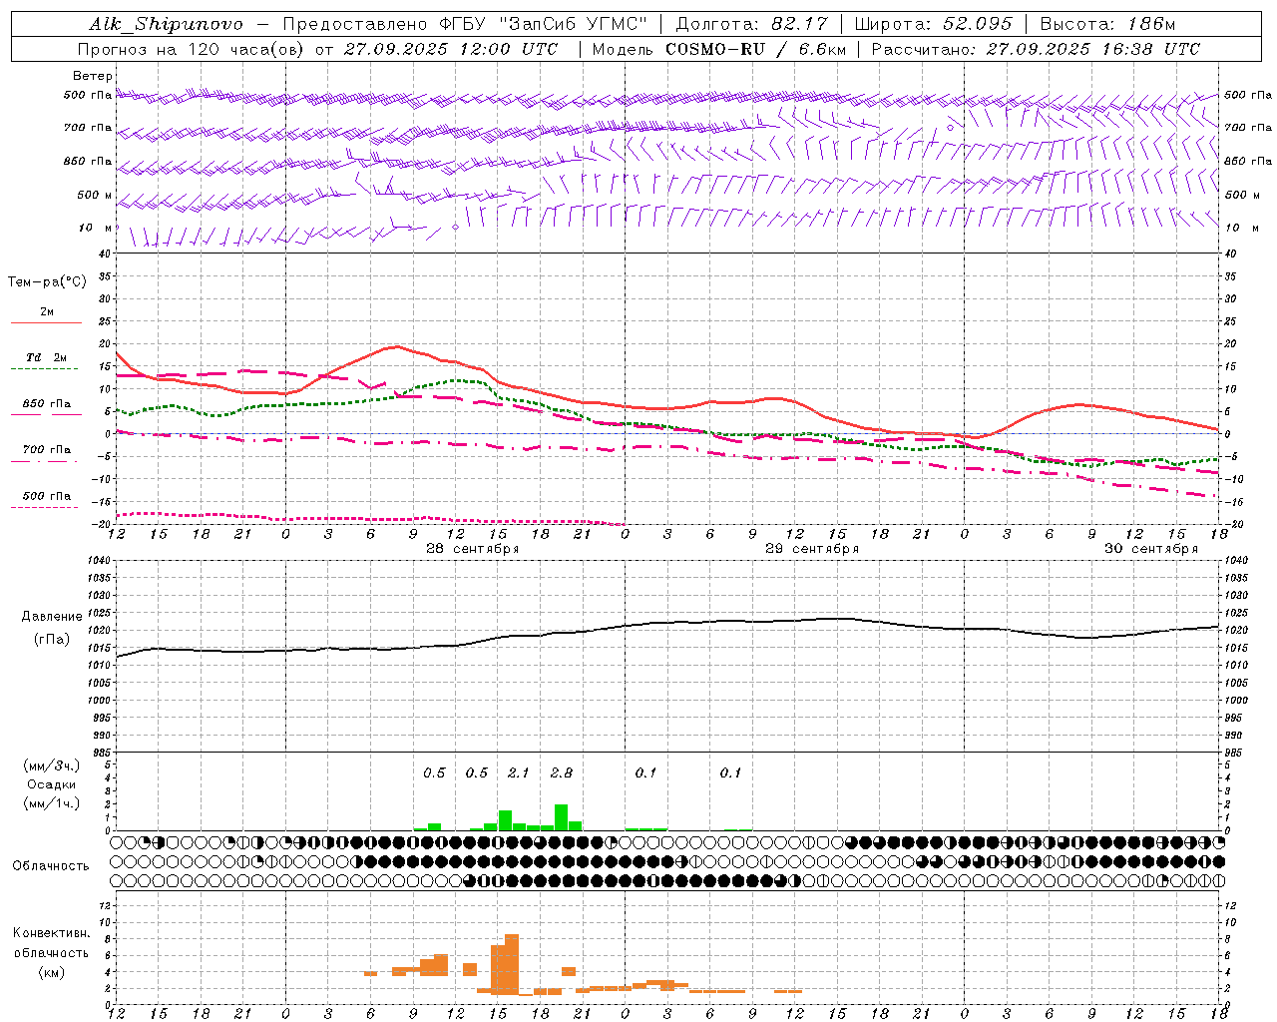This screenshot has width=1277, height=1022.
Task: Click the "700 гПа" temperature legend entry
Action: pyautogui.click(x=46, y=449)
